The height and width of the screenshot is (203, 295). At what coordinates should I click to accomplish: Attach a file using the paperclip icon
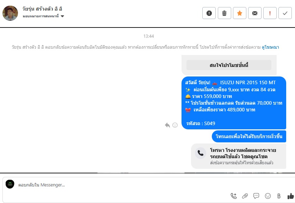[x=245, y=196]
